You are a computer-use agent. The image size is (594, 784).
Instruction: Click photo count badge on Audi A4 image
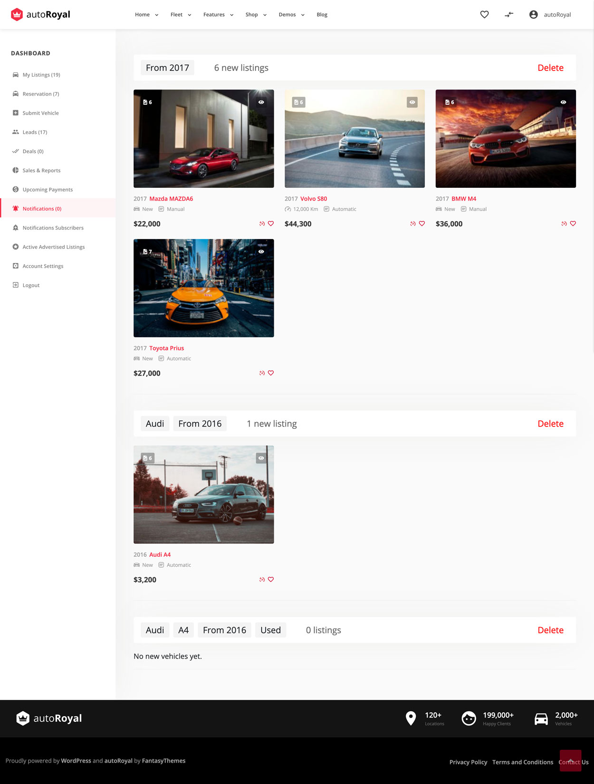147,458
